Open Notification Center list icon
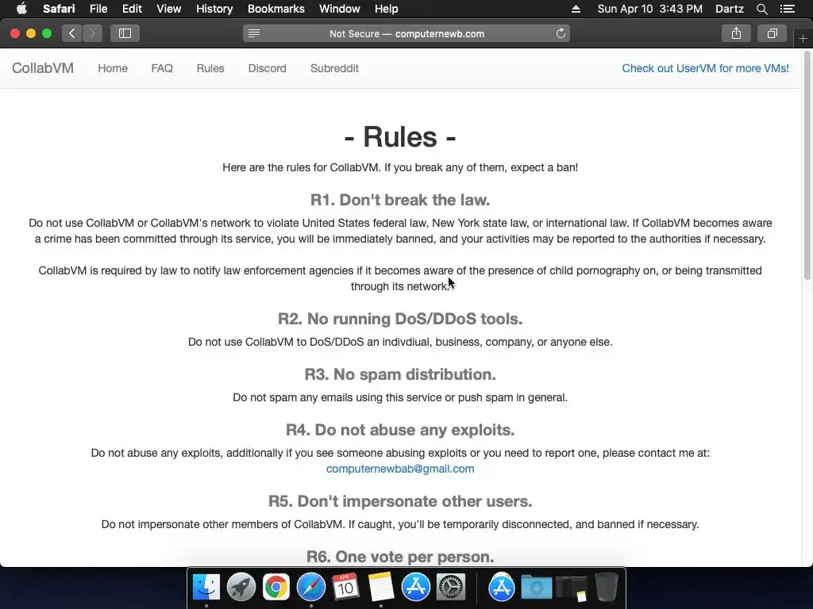This screenshot has height=609, width=813. pos(788,9)
